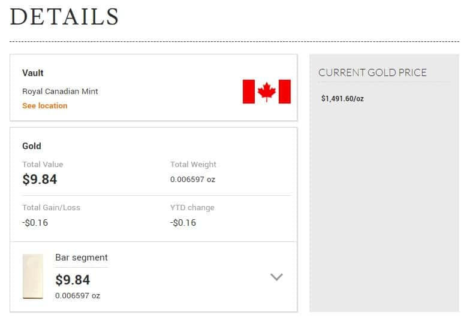
Task: Select the $9.84 total value amount
Action: pyautogui.click(x=40, y=180)
